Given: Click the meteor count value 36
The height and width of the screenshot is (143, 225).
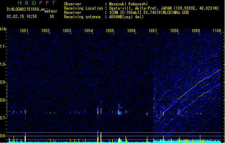Looking at the screenshot, I should [52, 16].
